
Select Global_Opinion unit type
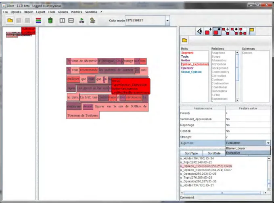pyautogui.click(x=191, y=72)
